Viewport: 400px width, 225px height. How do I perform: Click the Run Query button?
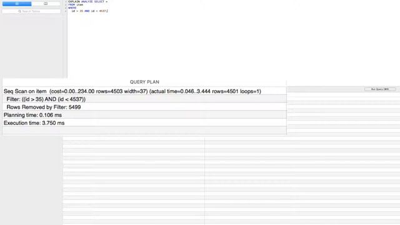[380, 89]
